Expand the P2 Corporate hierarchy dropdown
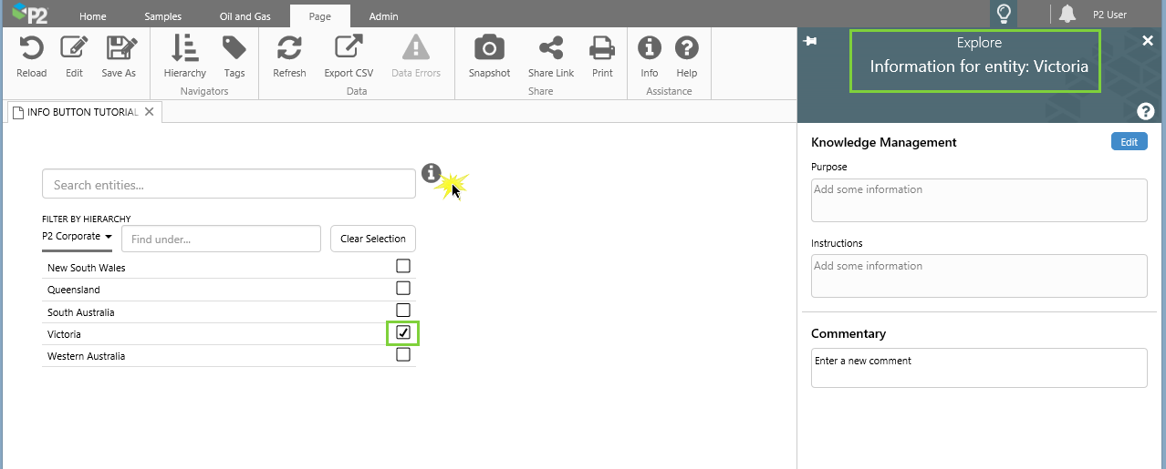The width and height of the screenshot is (1166, 469). tap(78, 237)
